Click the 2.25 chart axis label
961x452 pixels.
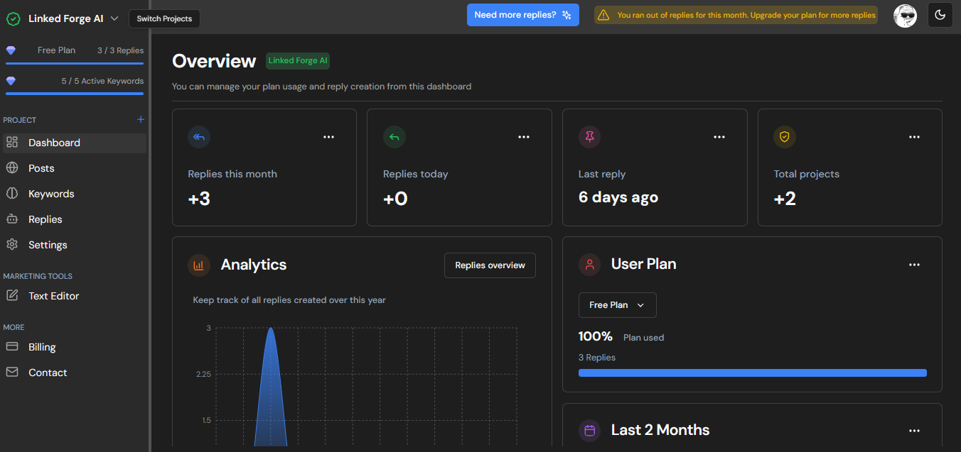[x=203, y=374]
